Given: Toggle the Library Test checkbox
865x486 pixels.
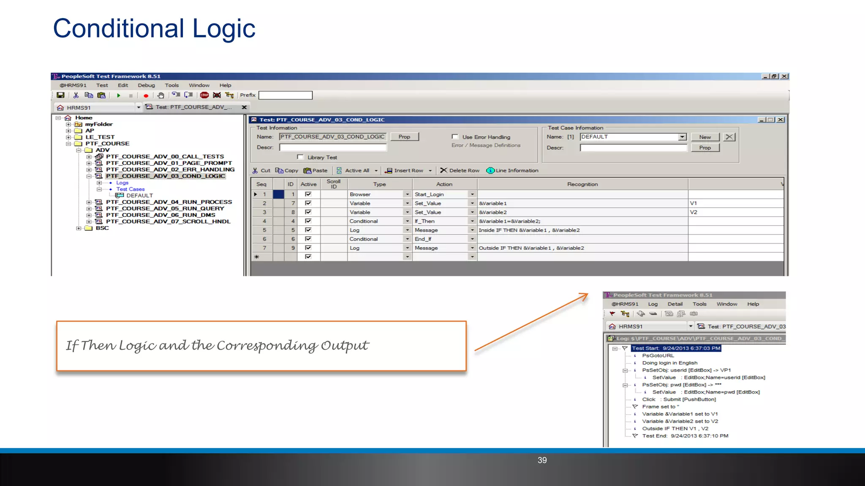Looking at the screenshot, I should [x=300, y=157].
